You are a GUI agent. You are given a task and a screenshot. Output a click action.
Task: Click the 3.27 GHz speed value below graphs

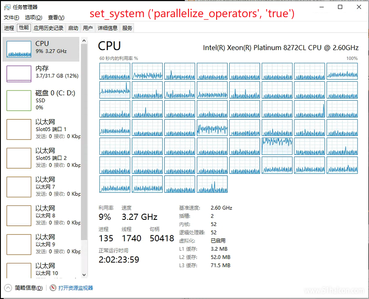tap(139, 217)
